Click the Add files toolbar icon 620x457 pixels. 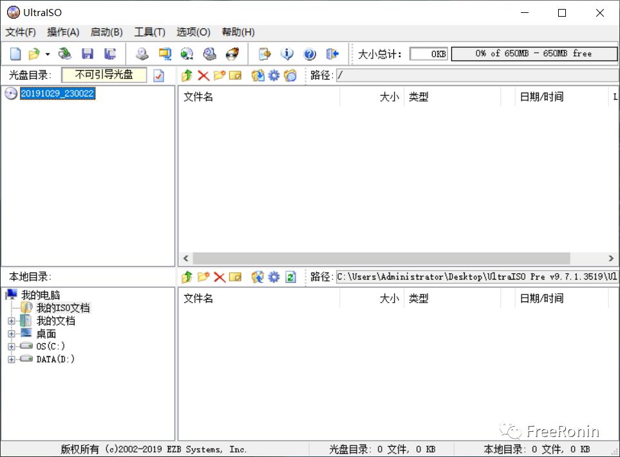point(265,54)
